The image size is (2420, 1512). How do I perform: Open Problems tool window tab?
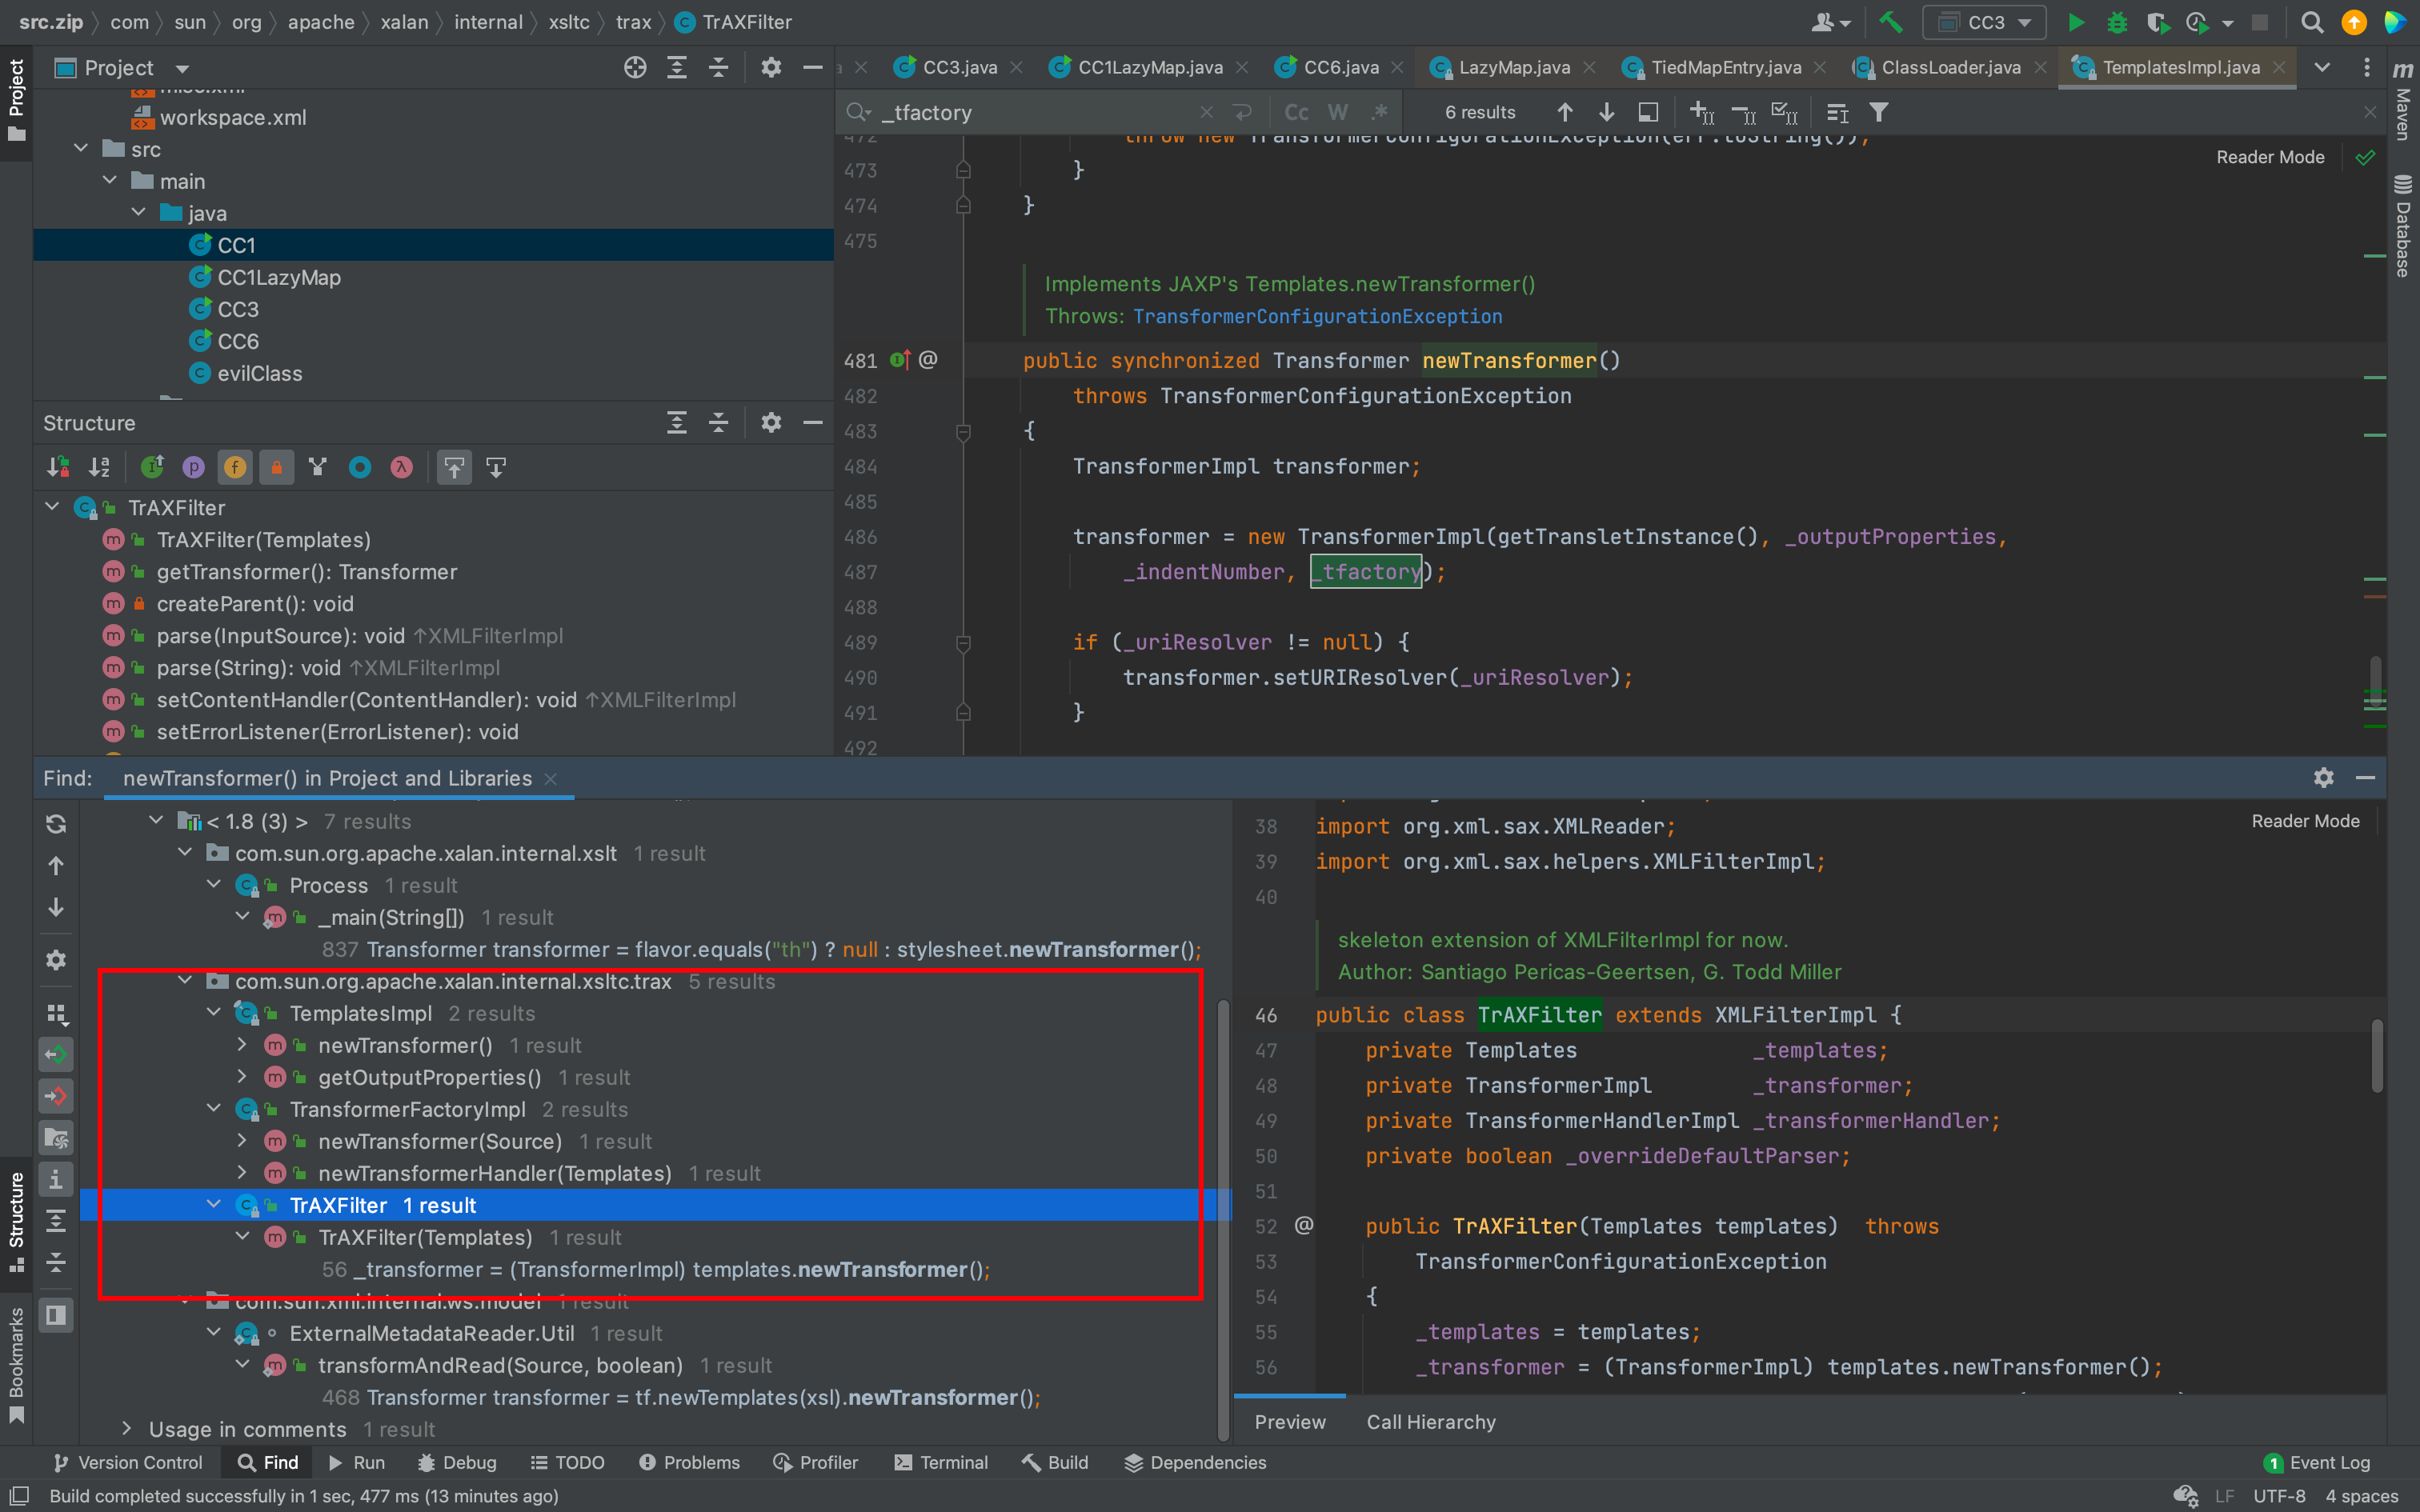click(x=690, y=1462)
